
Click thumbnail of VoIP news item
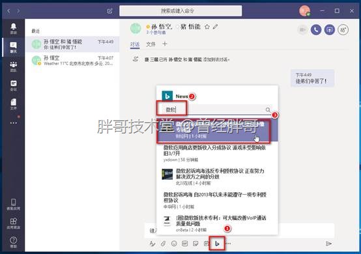click(x=167, y=221)
